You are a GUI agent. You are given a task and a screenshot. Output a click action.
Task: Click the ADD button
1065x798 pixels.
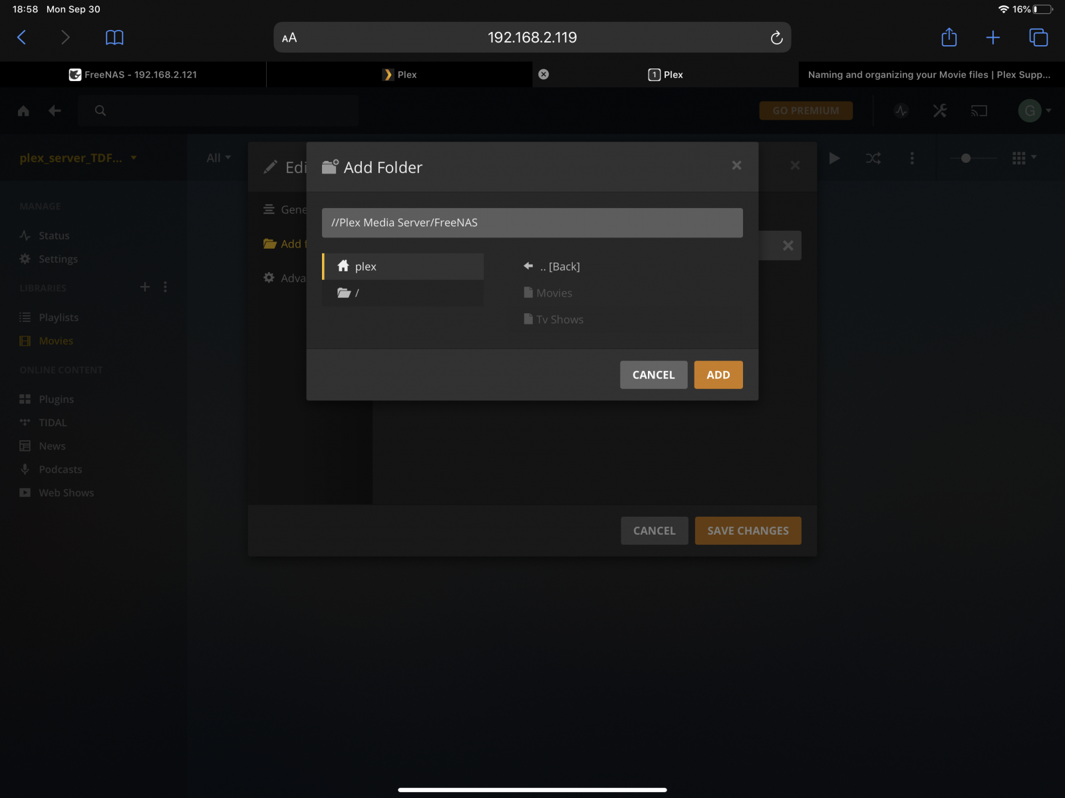coord(718,375)
